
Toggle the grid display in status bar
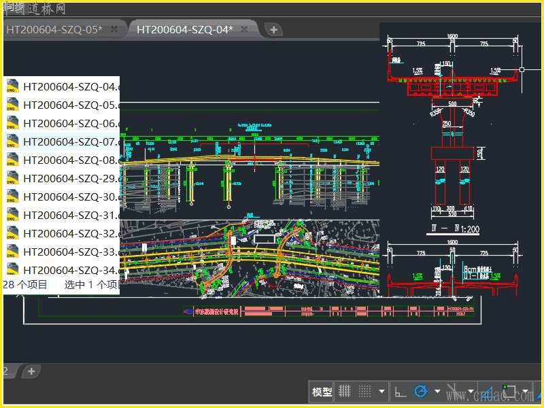coord(345,391)
